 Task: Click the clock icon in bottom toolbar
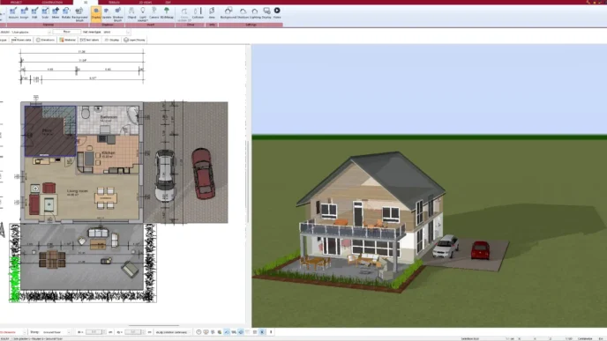[x=199, y=332]
